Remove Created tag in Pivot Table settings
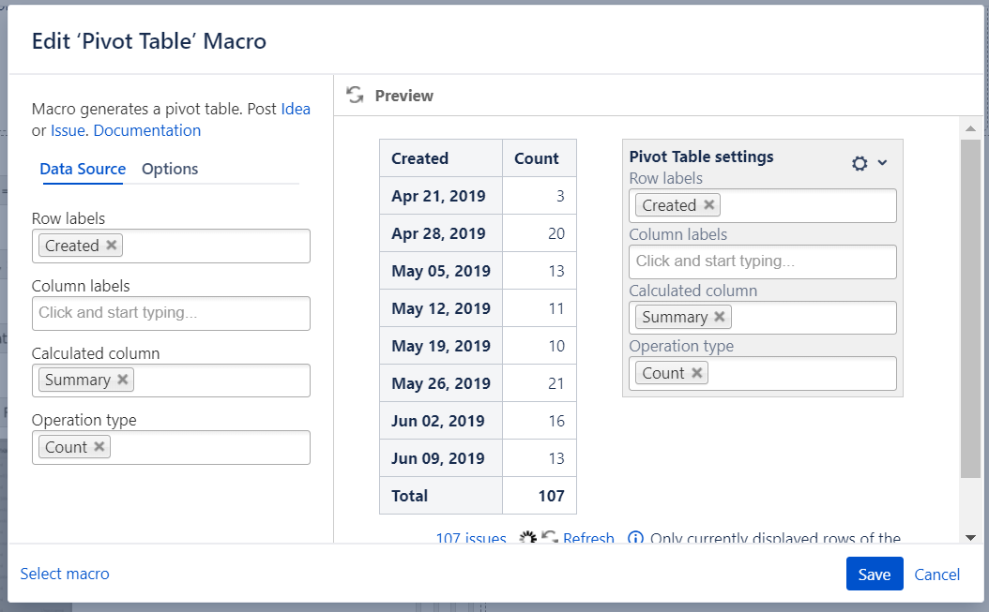The image size is (989, 612). coord(709,205)
